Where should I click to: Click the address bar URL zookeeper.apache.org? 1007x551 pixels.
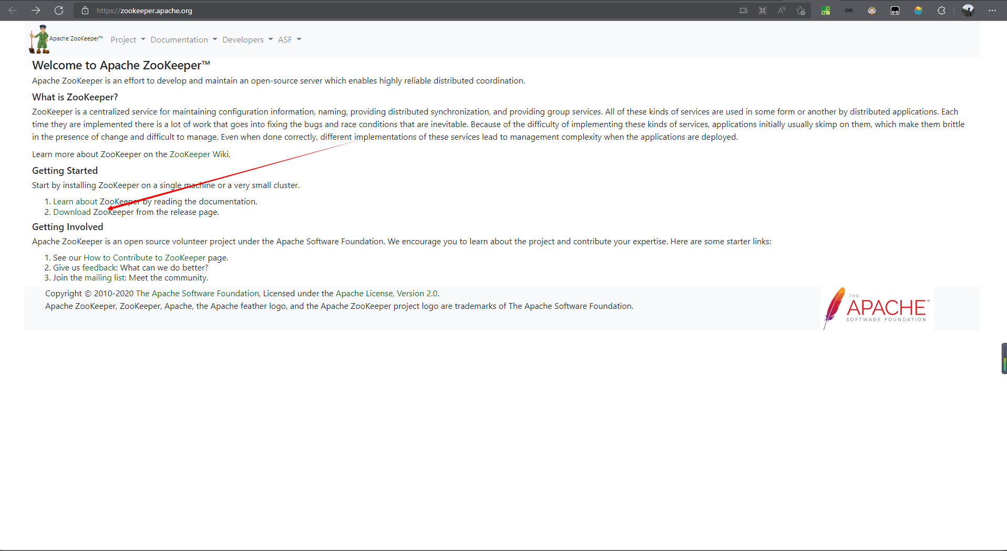[145, 11]
